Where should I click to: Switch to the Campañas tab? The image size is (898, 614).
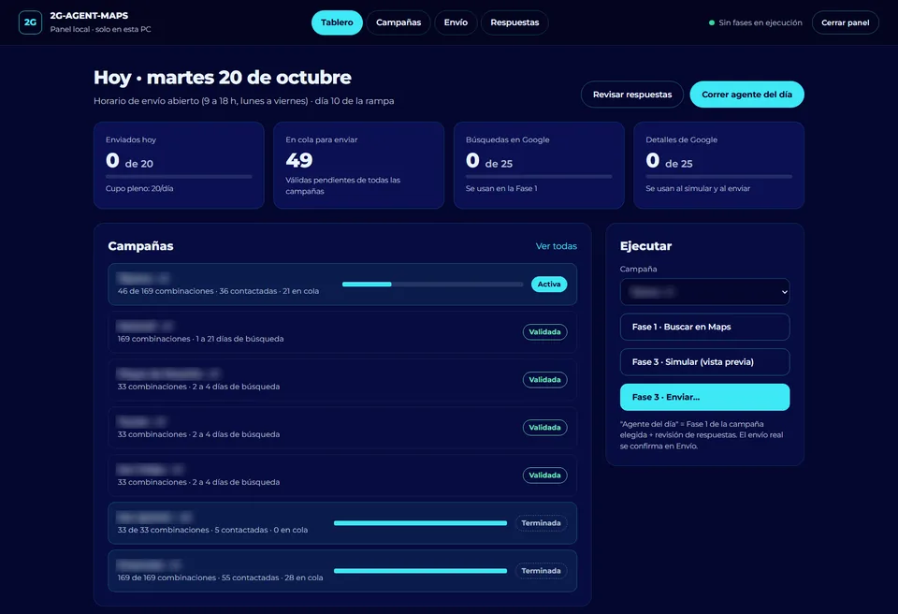(398, 22)
